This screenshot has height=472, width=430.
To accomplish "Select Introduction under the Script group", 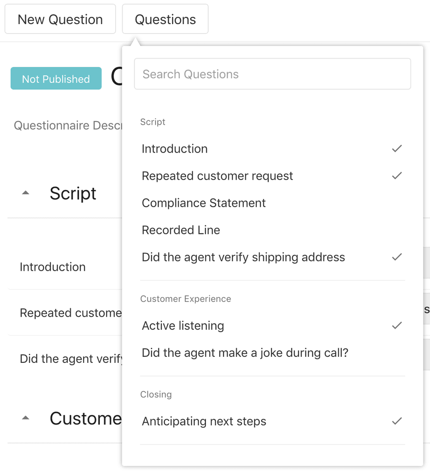I will pyautogui.click(x=175, y=148).
